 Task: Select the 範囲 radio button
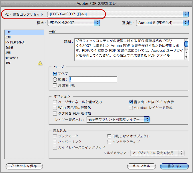pos(55,79)
